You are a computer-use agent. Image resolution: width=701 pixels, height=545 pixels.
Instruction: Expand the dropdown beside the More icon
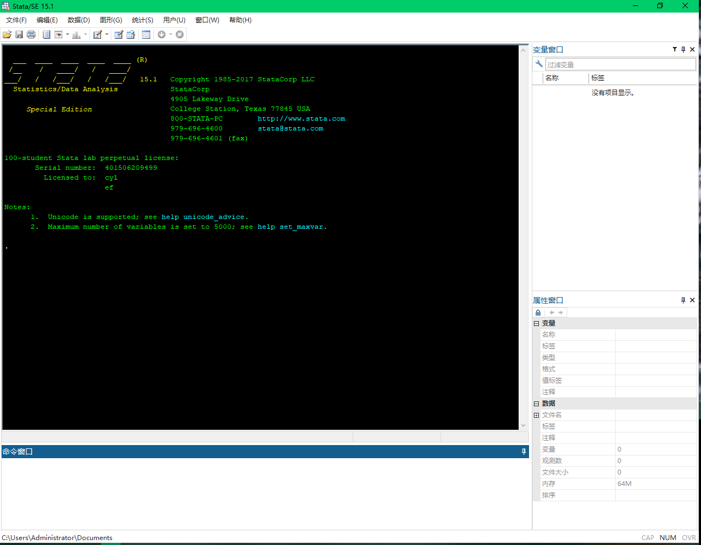click(170, 34)
